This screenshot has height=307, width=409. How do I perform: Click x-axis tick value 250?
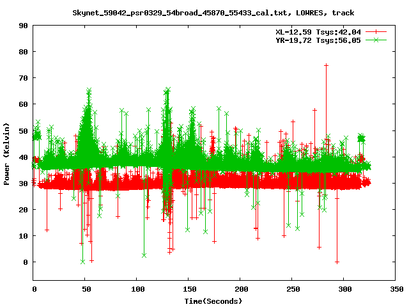[x=293, y=289]
